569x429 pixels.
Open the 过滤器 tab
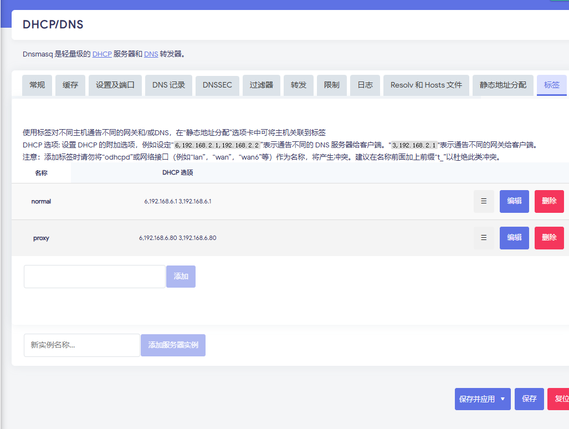(262, 85)
